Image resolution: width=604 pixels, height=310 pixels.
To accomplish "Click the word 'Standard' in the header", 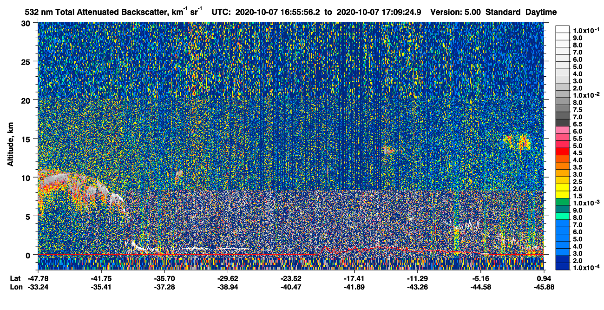I will [x=503, y=12].
